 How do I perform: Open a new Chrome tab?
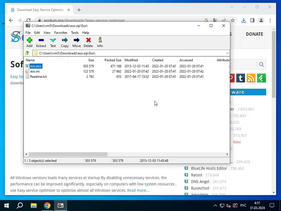tap(79, 10)
